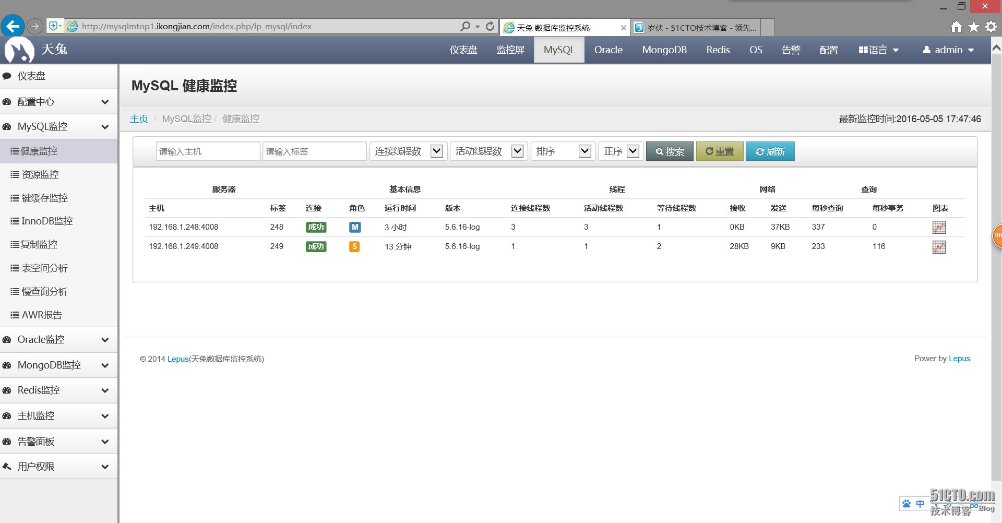The height and width of the screenshot is (523, 1002).
Task: Open chart icon for 192.168.1.248:4008
Action: click(939, 228)
